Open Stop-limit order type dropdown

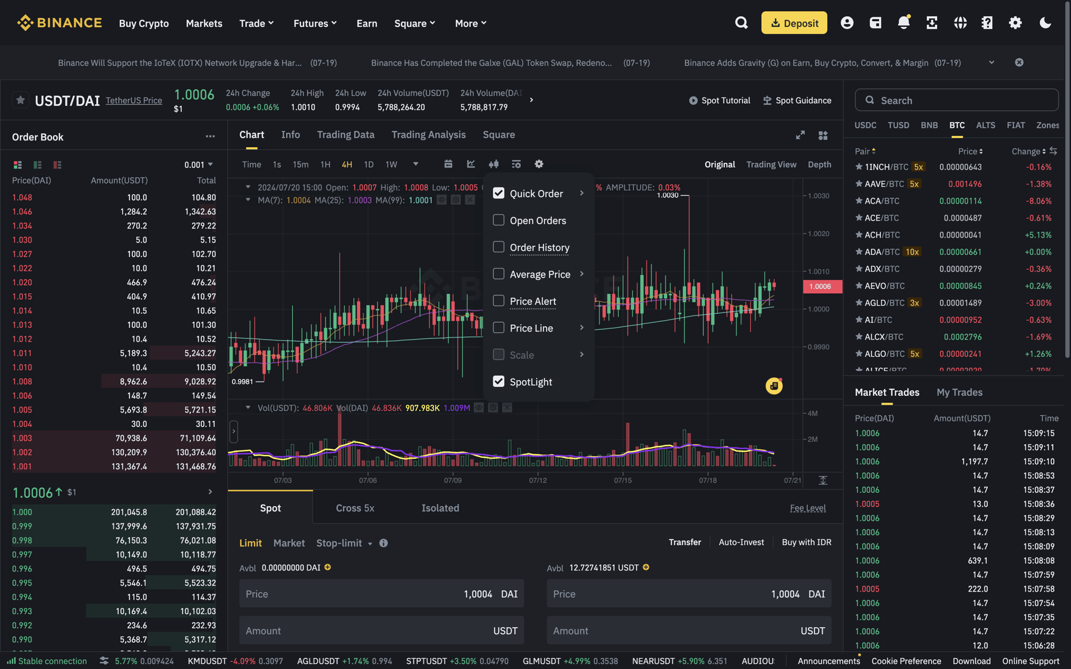tap(344, 543)
